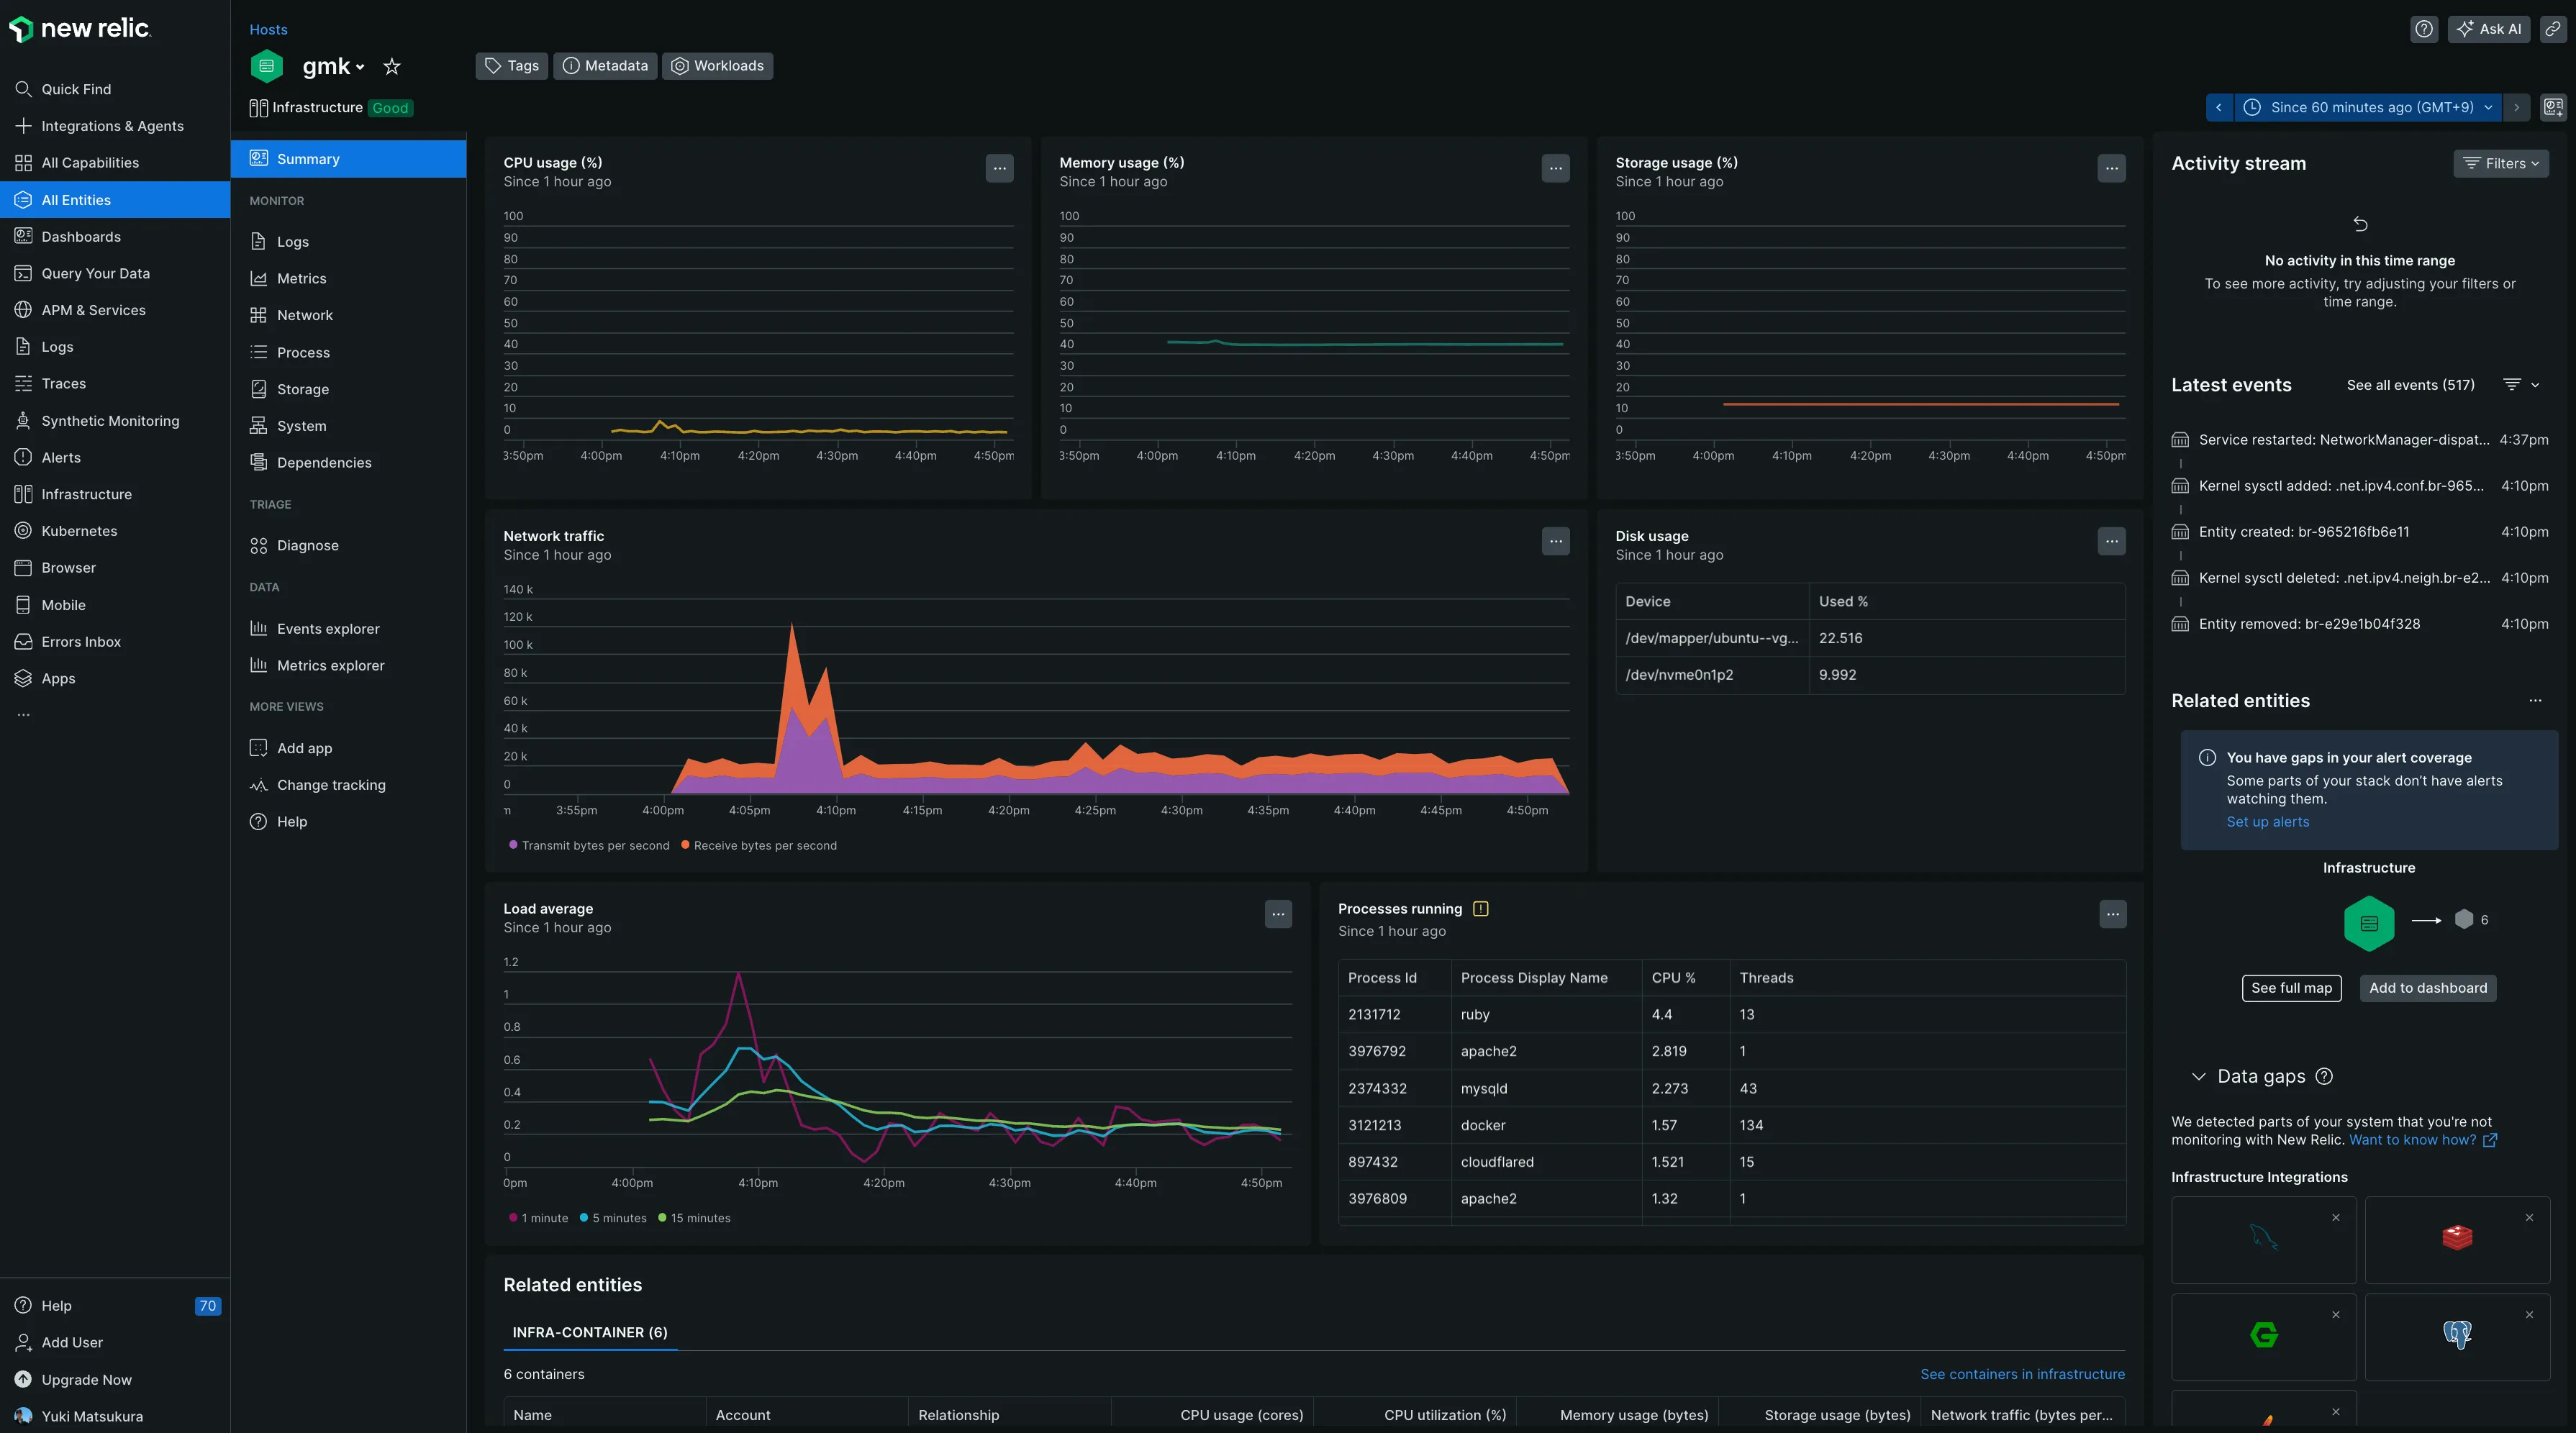Open CPU usage chart options menu

999,168
